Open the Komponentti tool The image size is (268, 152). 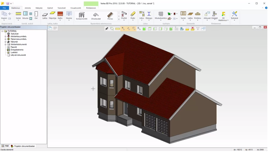point(82,16)
